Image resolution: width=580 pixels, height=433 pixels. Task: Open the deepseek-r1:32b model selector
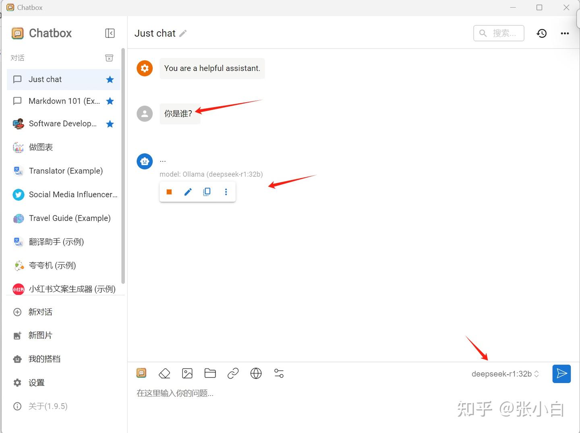pyautogui.click(x=505, y=374)
